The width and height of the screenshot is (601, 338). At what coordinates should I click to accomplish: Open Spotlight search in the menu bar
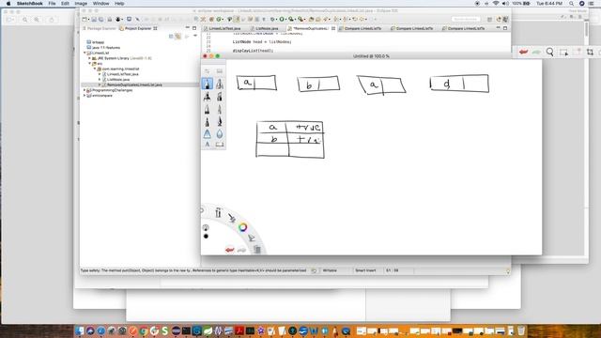click(x=571, y=4)
